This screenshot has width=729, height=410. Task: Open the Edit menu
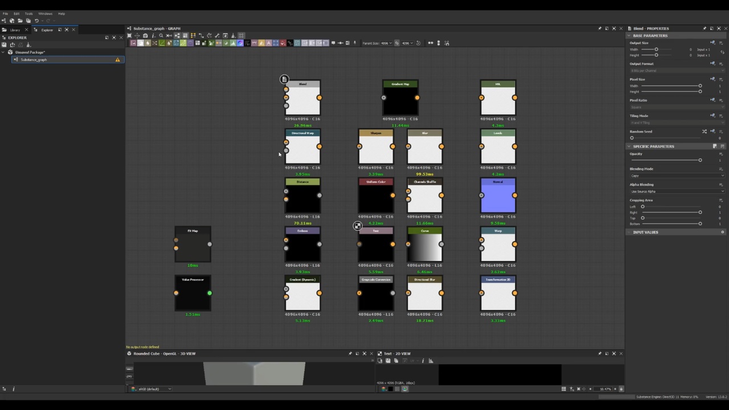coord(17,14)
